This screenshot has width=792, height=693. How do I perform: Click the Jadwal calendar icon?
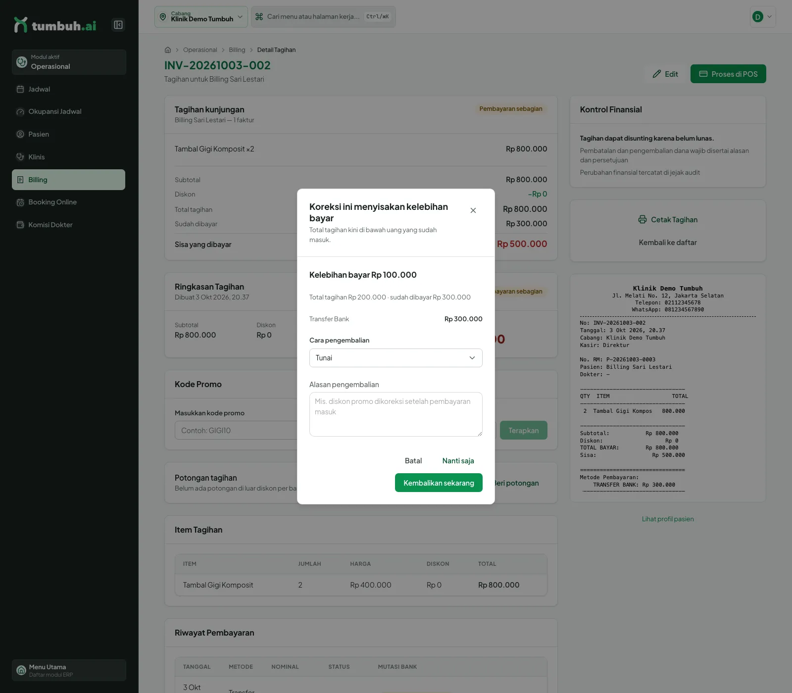click(x=20, y=89)
